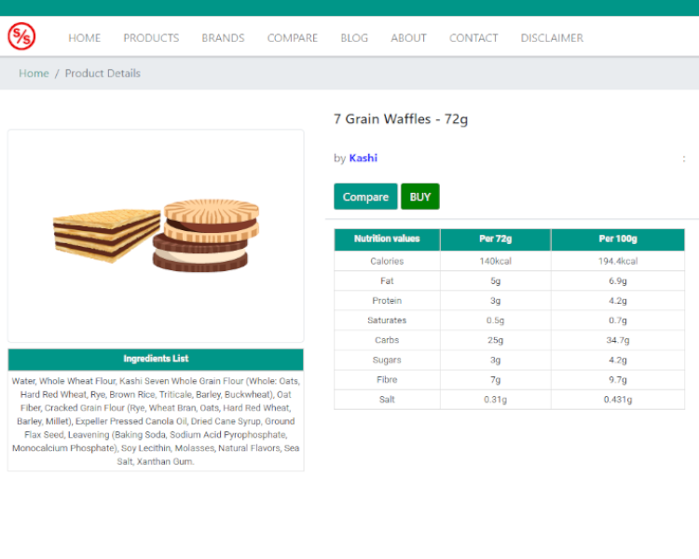Click the 0.31g Salt value
This screenshot has width=699, height=559.
[x=495, y=400]
